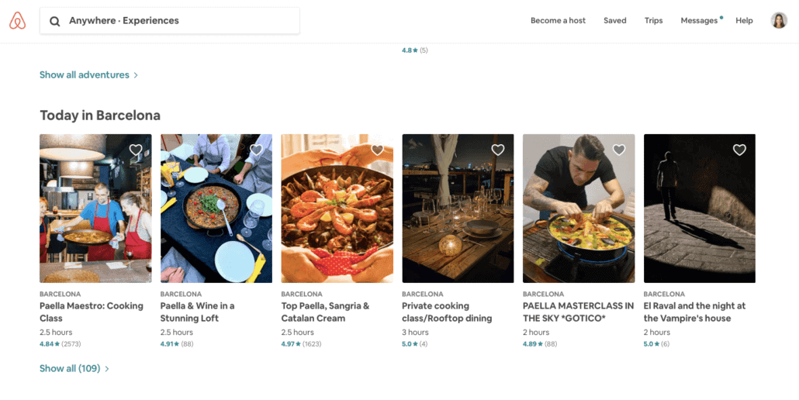This screenshot has width=799, height=400.
Task: Heart the Paella & Wine Loft experience
Action: click(256, 150)
